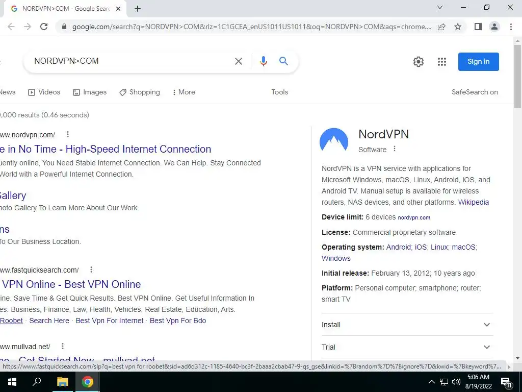Expand the Trial section
Screen dimensions: 522x392
(407, 347)
